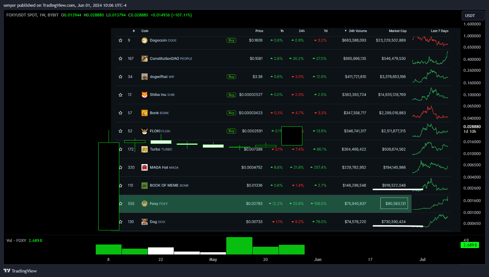
Task: Click MAGA Hat 7-day sparkline chart
Action: click(430, 167)
